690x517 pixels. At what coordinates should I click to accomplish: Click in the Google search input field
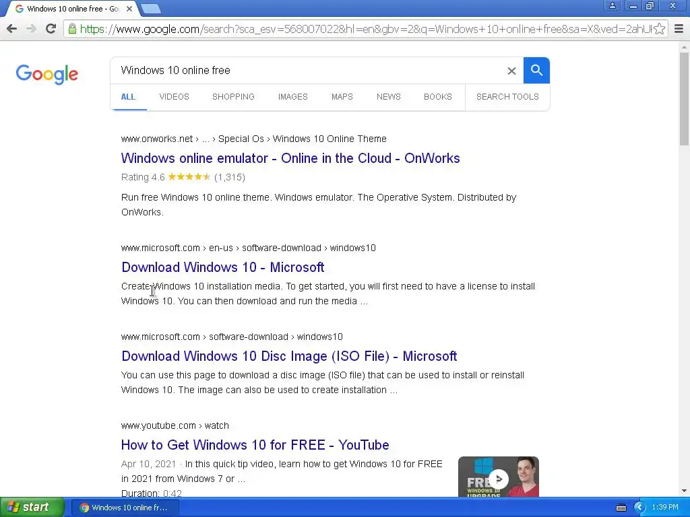(x=308, y=70)
